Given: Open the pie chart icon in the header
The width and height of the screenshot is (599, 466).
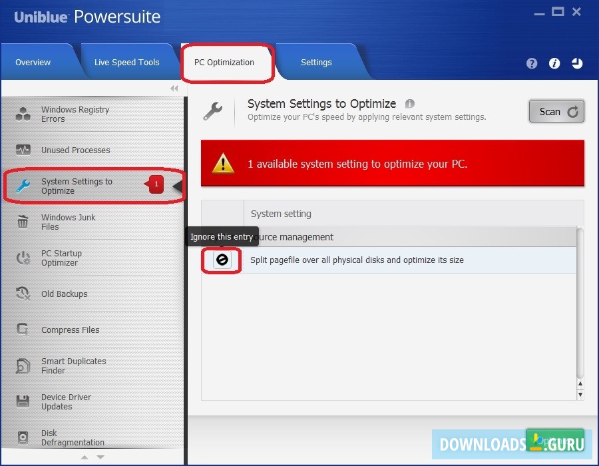Looking at the screenshot, I should tap(577, 63).
